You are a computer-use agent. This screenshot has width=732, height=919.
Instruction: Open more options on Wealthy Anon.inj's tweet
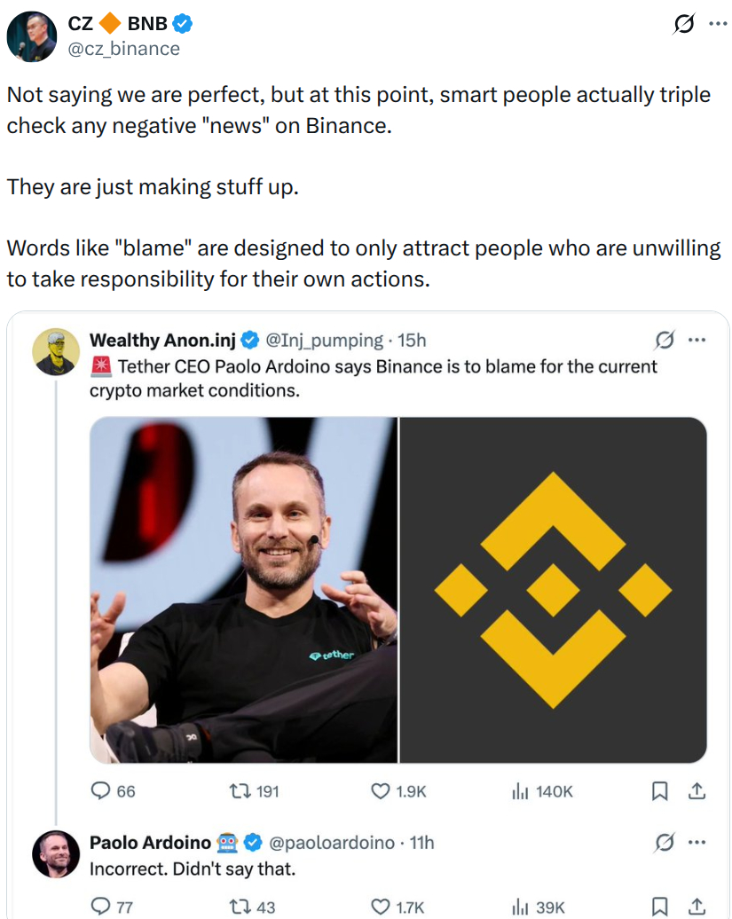coord(697,340)
